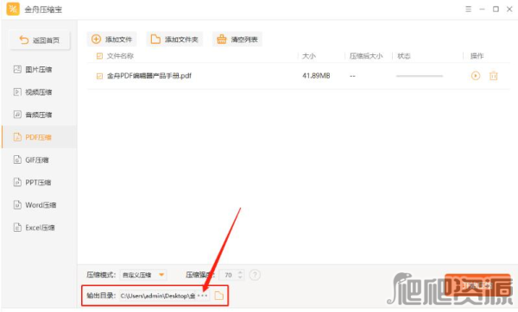Click the progress bar in 状态 column
This screenshot has width=518, height=312.
pyautogui.click(x=420, y=76)
